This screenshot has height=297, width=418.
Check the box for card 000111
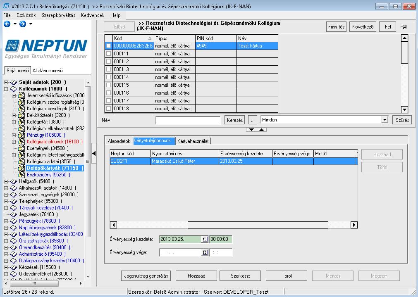coord(108,54)
